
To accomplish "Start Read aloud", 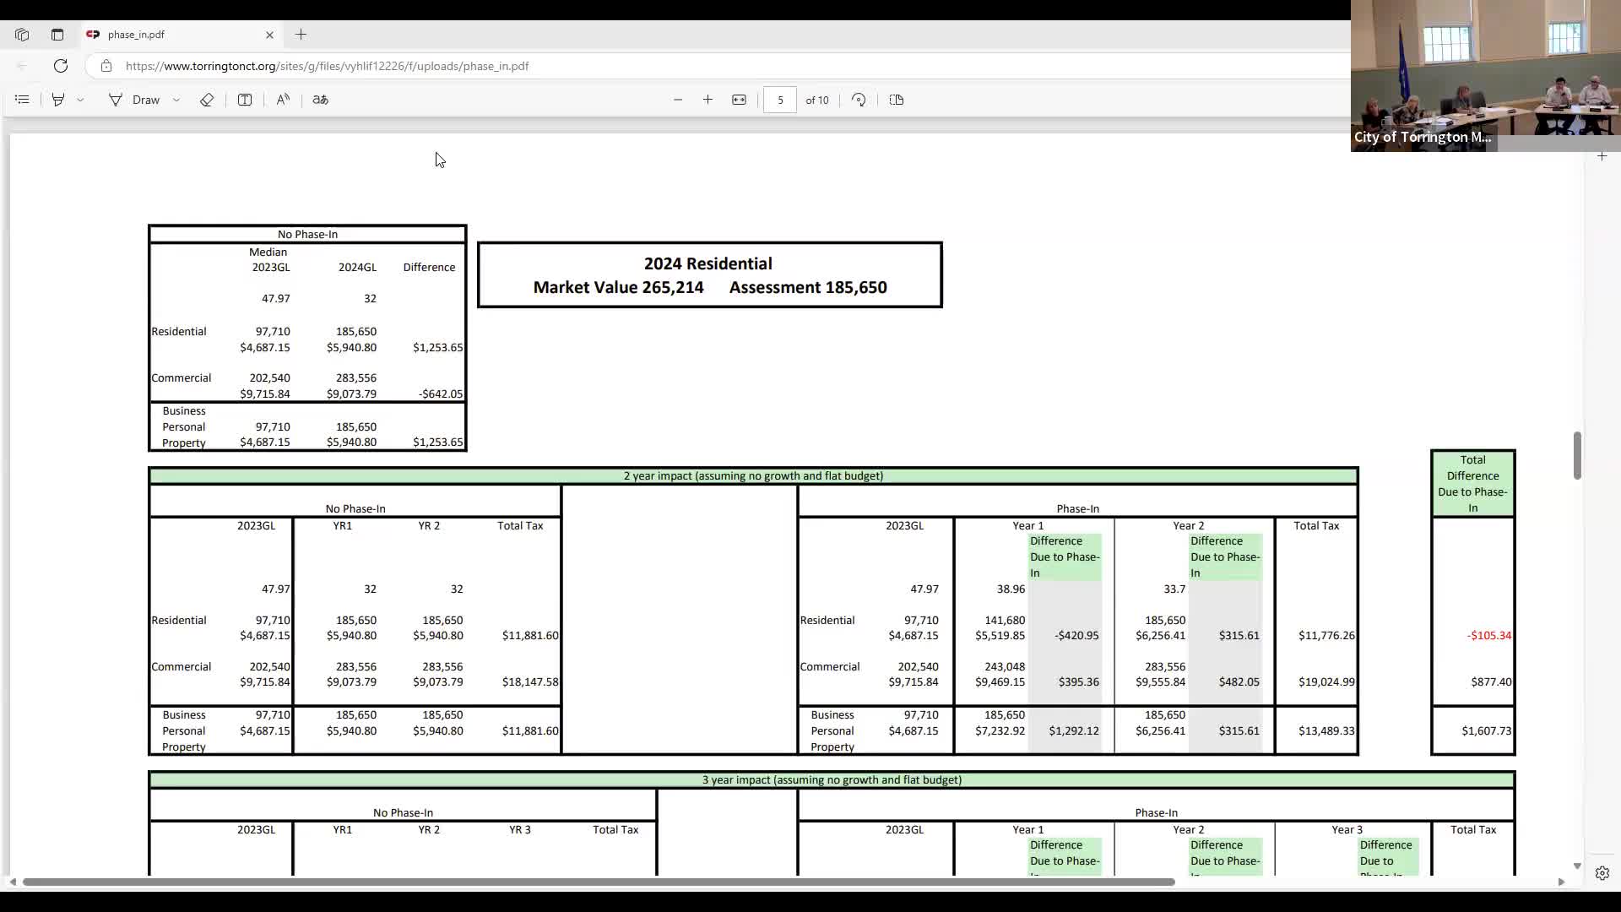I will coord(283,100).
